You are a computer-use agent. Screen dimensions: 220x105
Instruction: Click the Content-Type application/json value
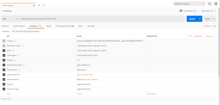[84, 89]
